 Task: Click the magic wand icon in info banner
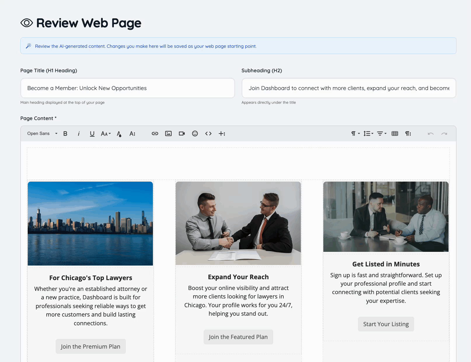(x=29, y=46)
